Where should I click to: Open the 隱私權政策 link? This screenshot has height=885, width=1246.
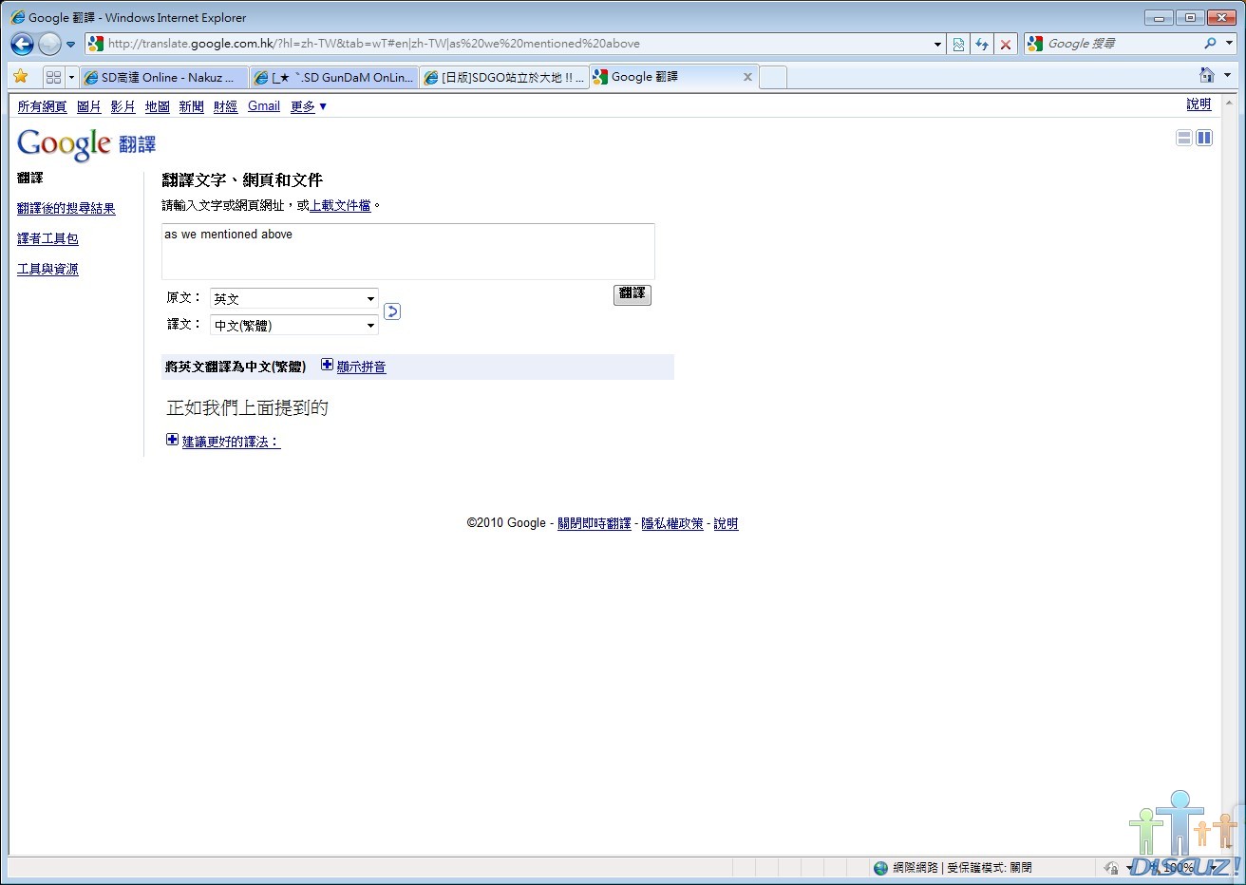pos(672,523)
